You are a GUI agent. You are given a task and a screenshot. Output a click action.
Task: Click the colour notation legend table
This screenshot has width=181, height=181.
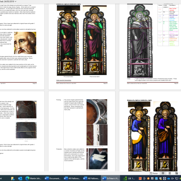point(168,25)
